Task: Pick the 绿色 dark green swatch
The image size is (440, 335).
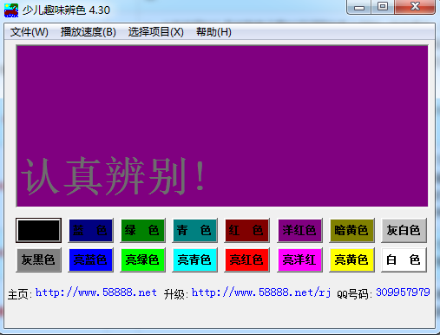Action: [142, 231]
